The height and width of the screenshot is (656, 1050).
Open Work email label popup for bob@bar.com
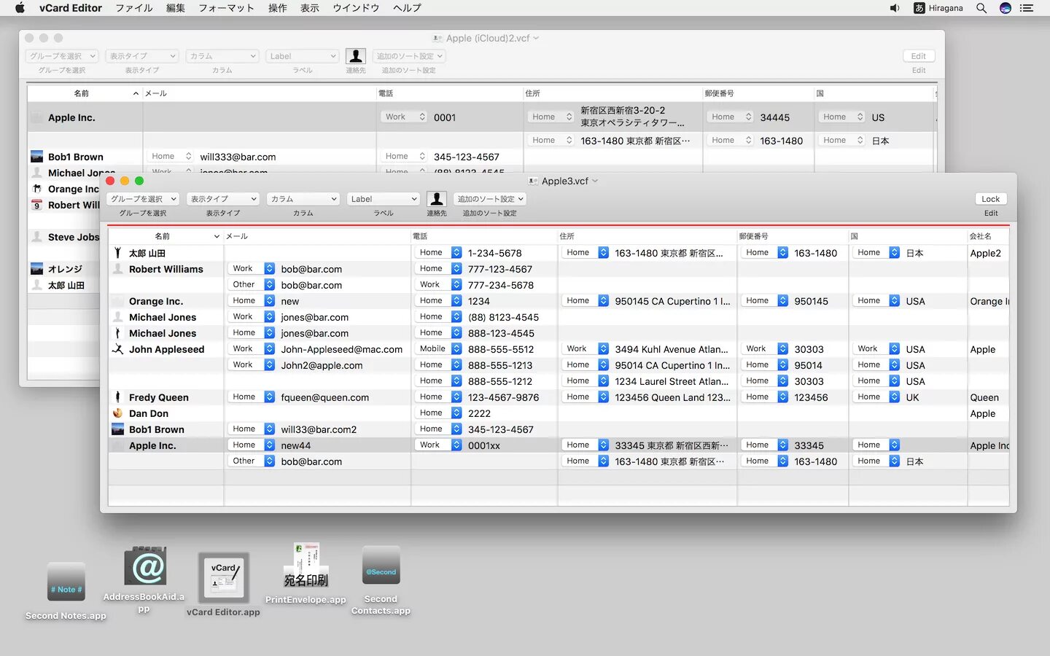tap(252, 269)
